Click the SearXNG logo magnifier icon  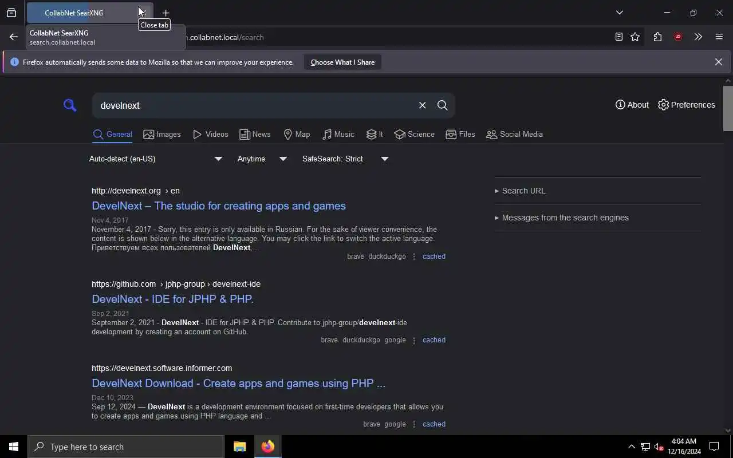[70, 105]
